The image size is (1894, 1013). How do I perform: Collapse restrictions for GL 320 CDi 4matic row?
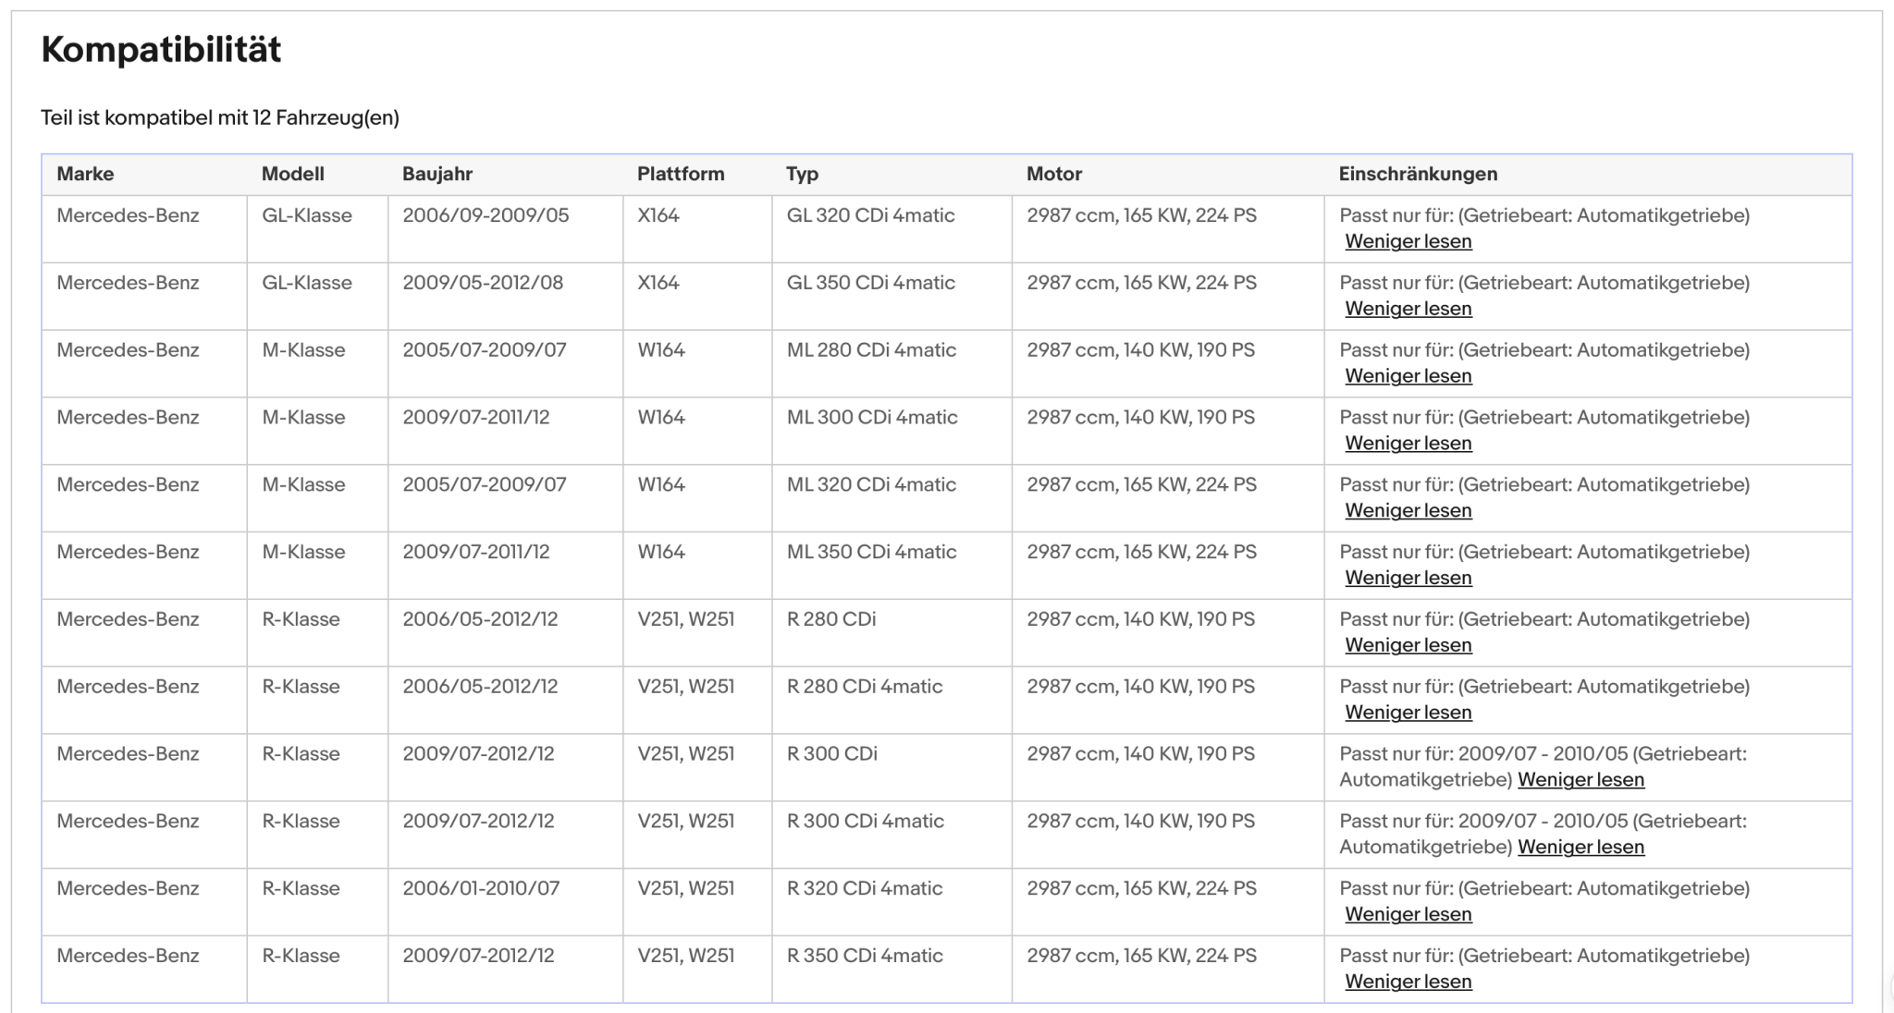pyautogui.click(x=1408, y=241)
